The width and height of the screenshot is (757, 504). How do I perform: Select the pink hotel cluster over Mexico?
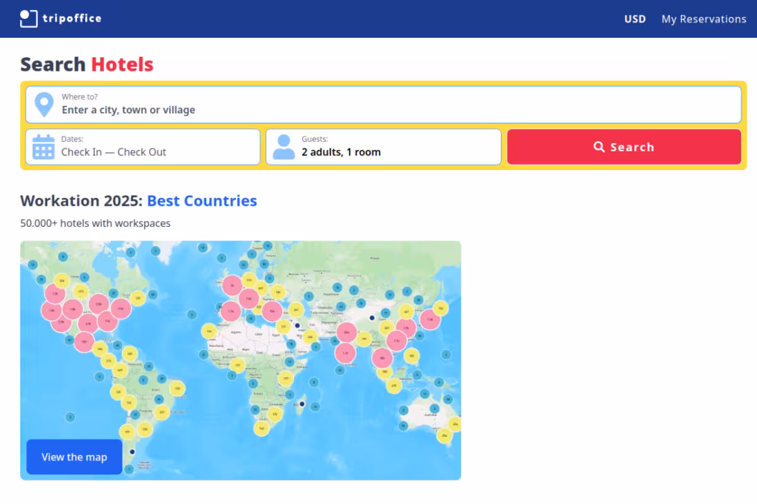pos(84,341)
